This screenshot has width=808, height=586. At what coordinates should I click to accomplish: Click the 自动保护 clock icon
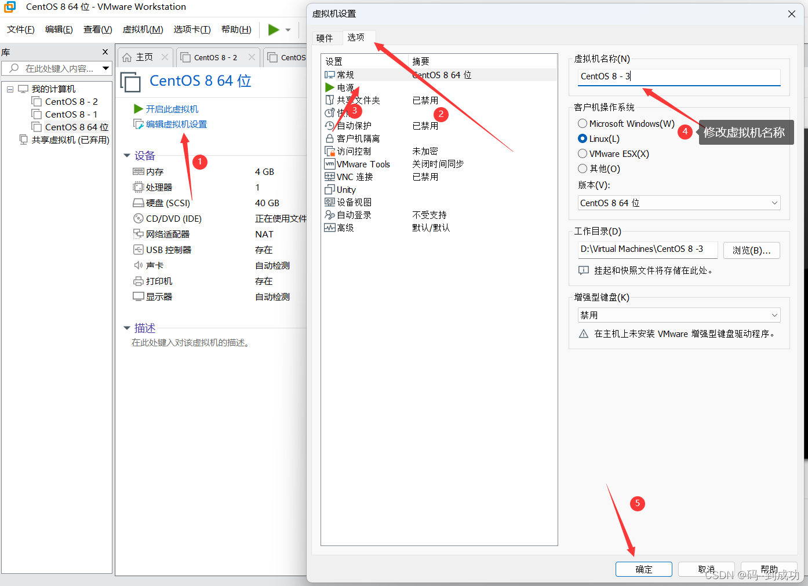pyautogui.click(x=330, y=126)
